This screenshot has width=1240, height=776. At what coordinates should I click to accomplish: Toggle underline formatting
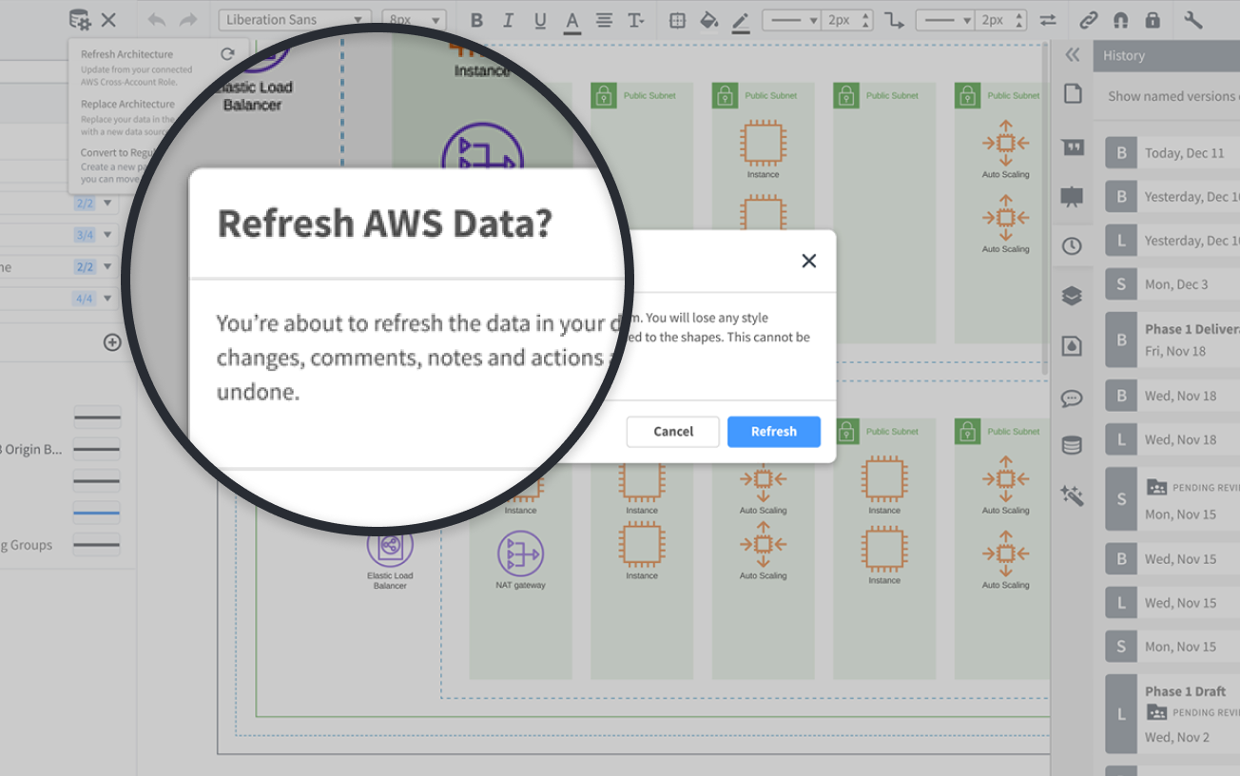(x=540, y=19)
